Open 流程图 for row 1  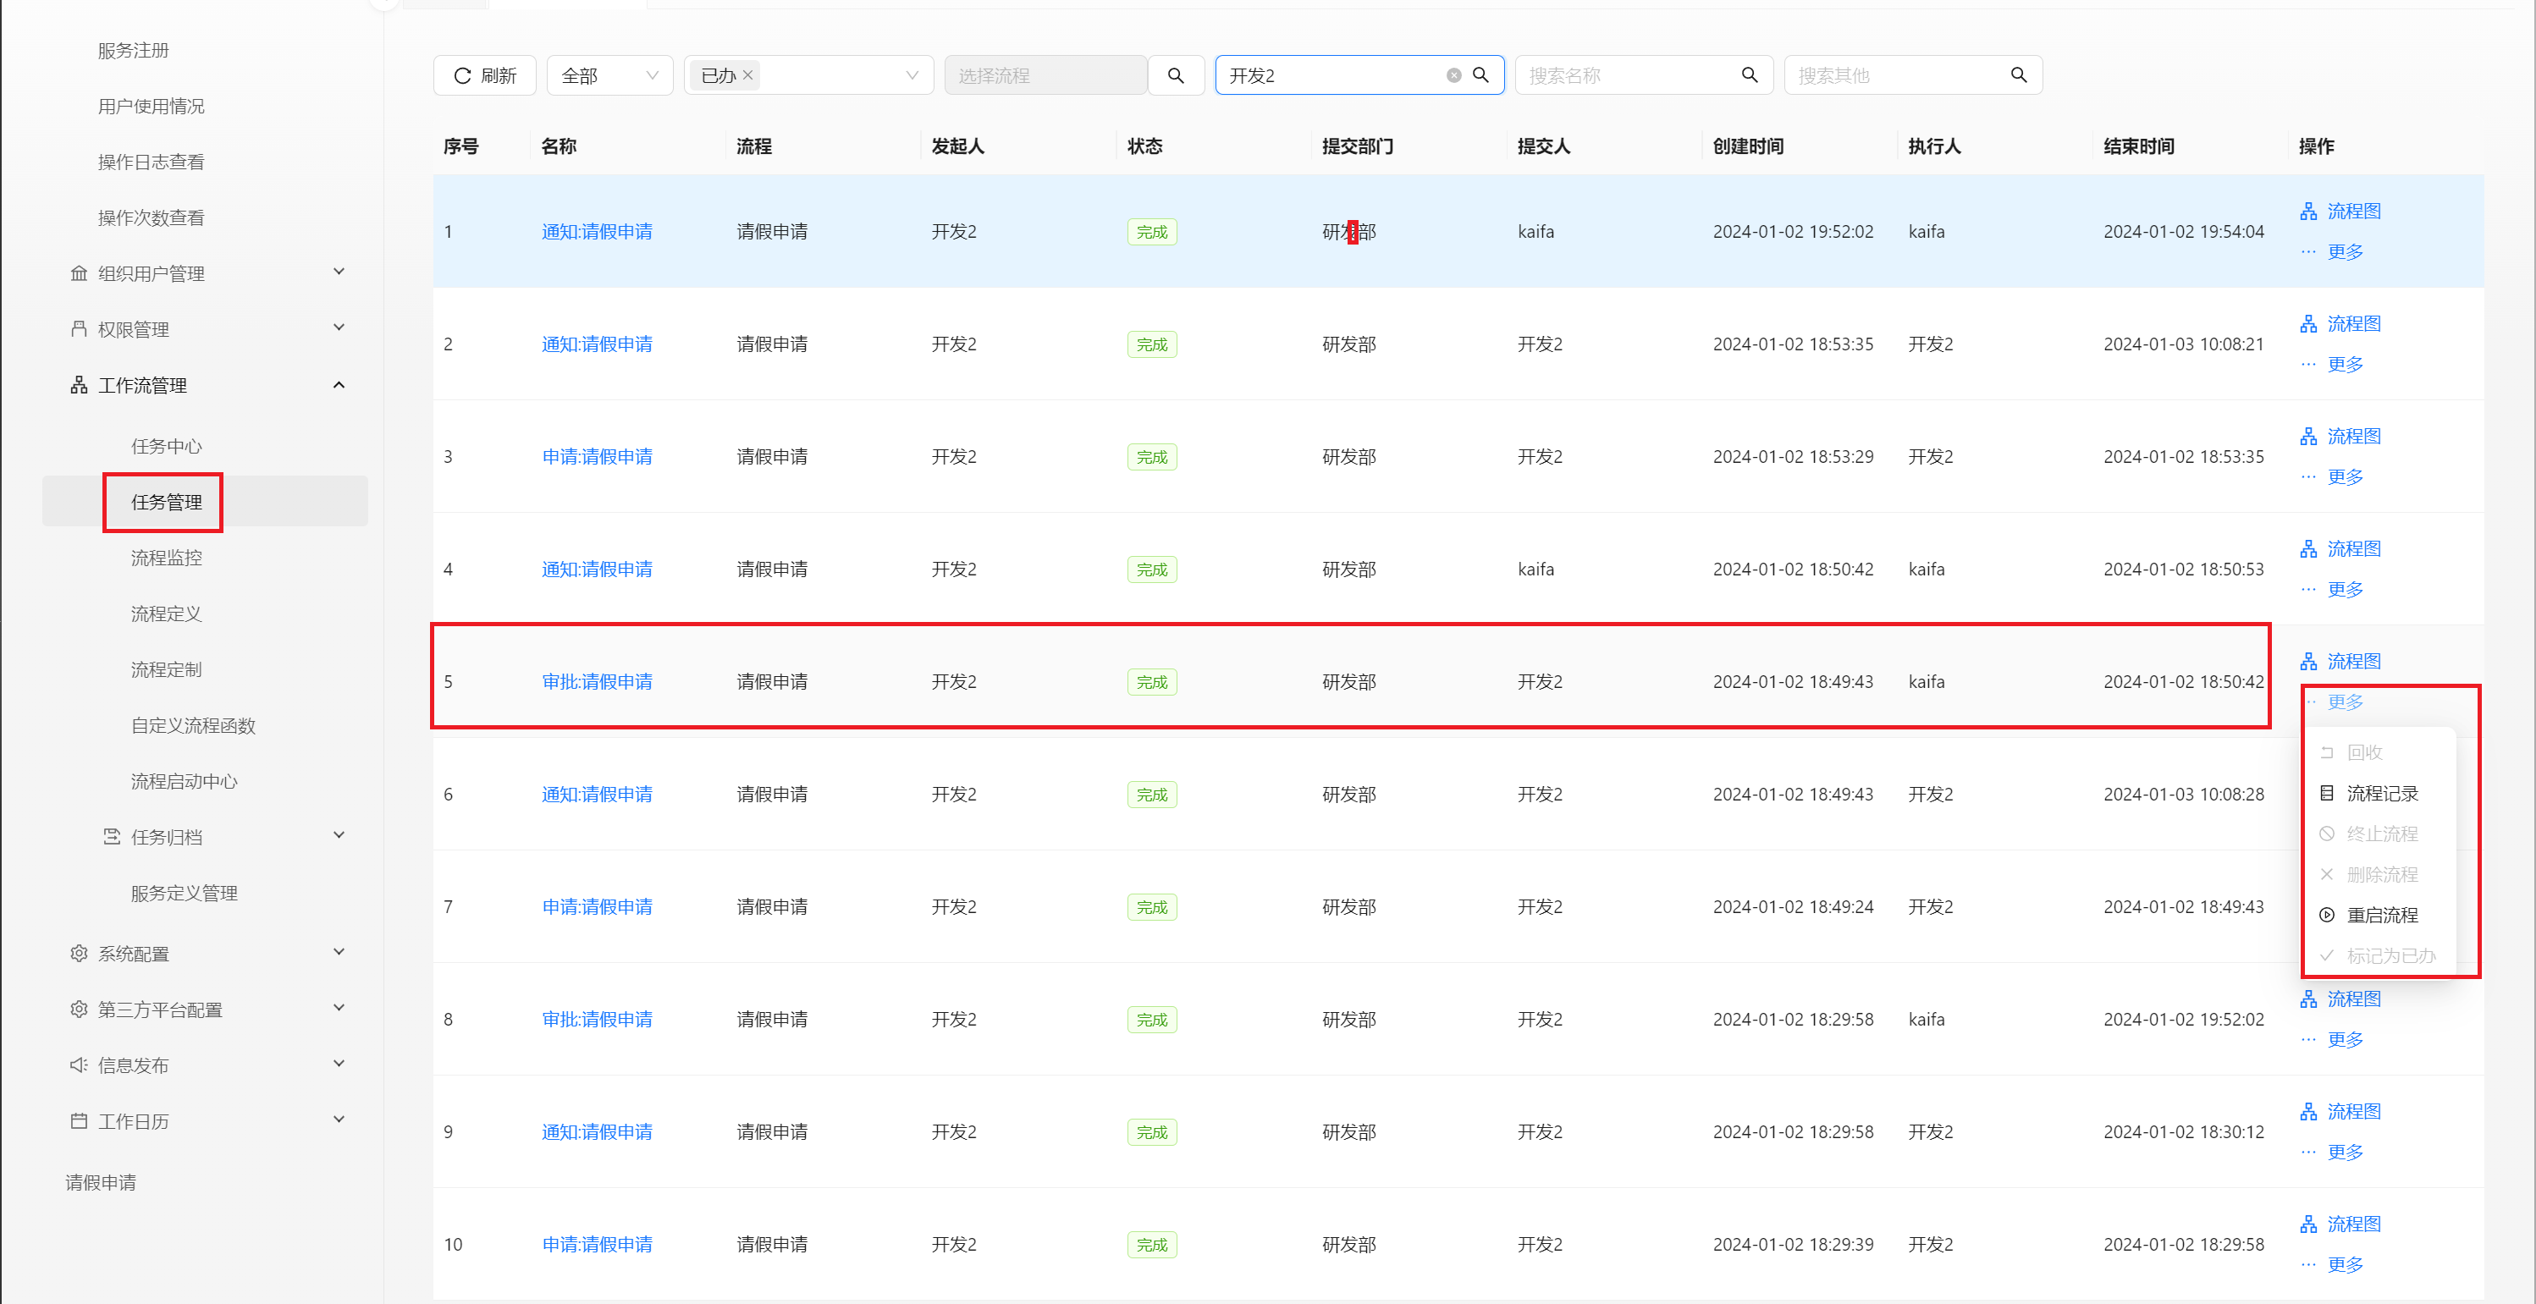coord(2340,211)
